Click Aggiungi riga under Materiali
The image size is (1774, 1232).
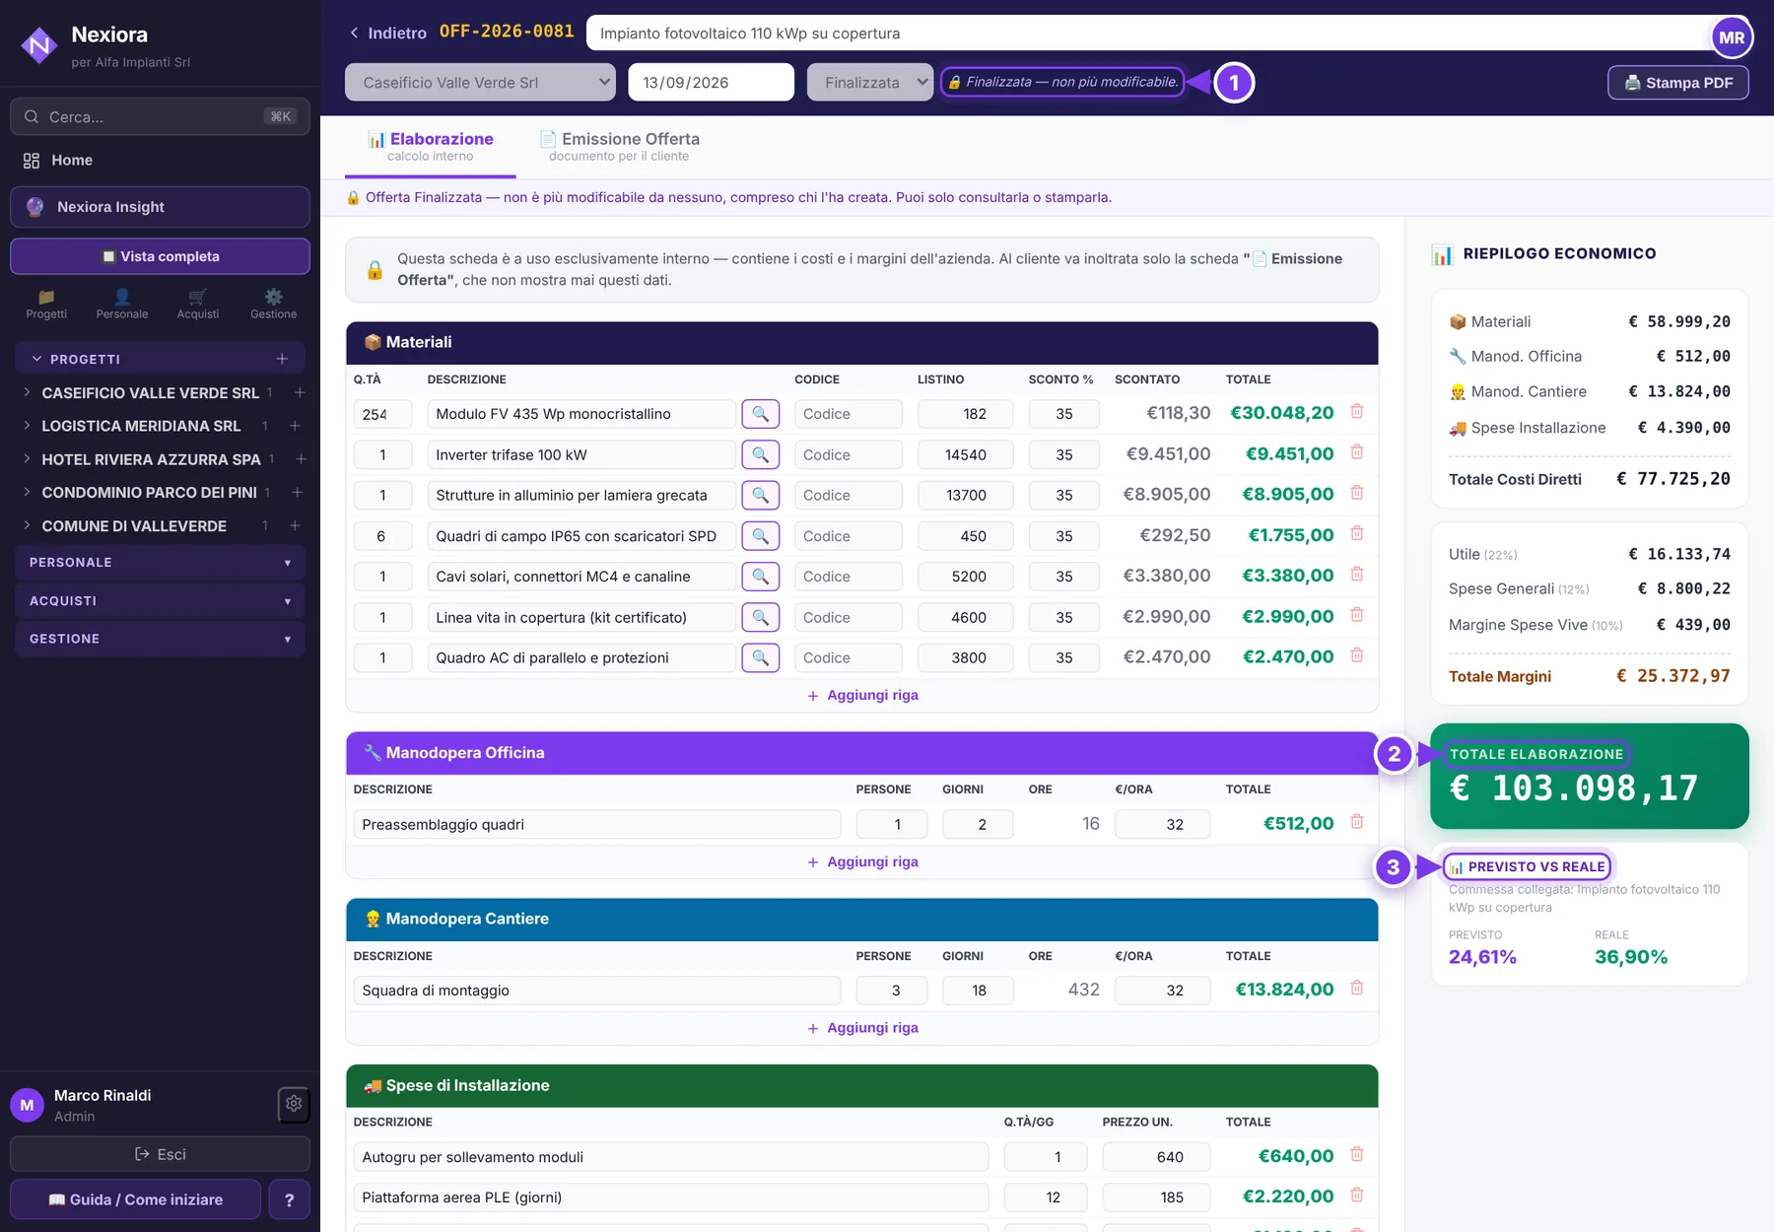coord(862,695)
